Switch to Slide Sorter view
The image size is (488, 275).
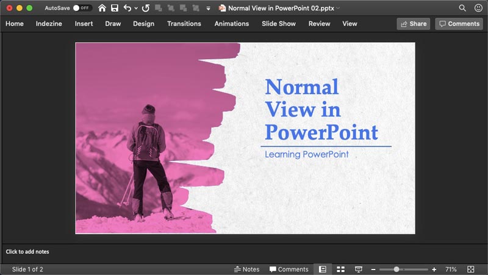click(x=341, y=269)
